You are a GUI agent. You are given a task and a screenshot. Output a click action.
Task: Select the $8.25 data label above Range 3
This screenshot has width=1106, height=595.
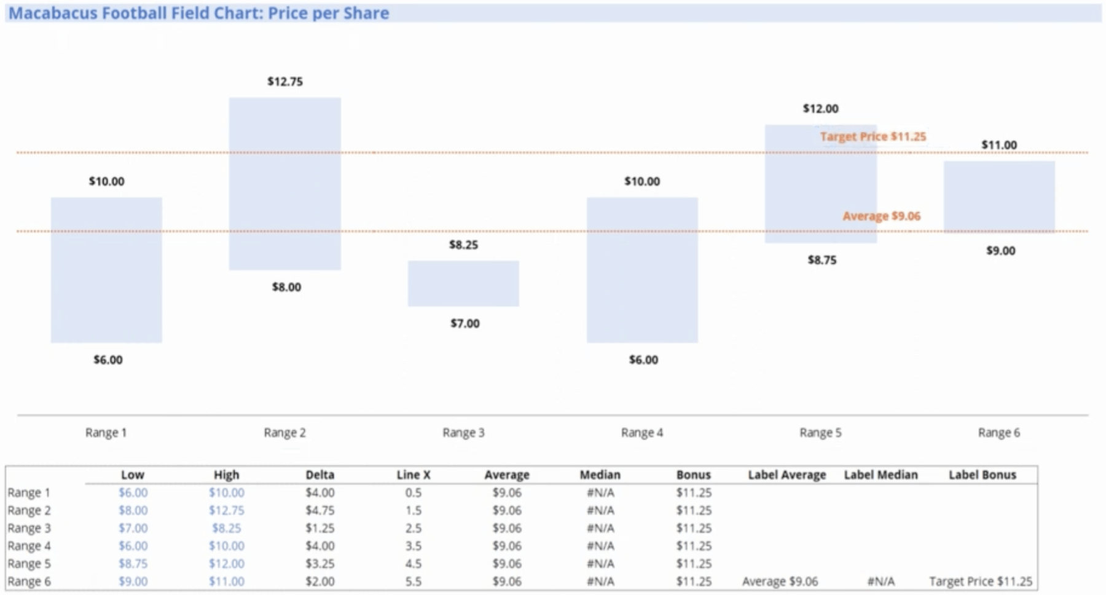click(463, 245)
